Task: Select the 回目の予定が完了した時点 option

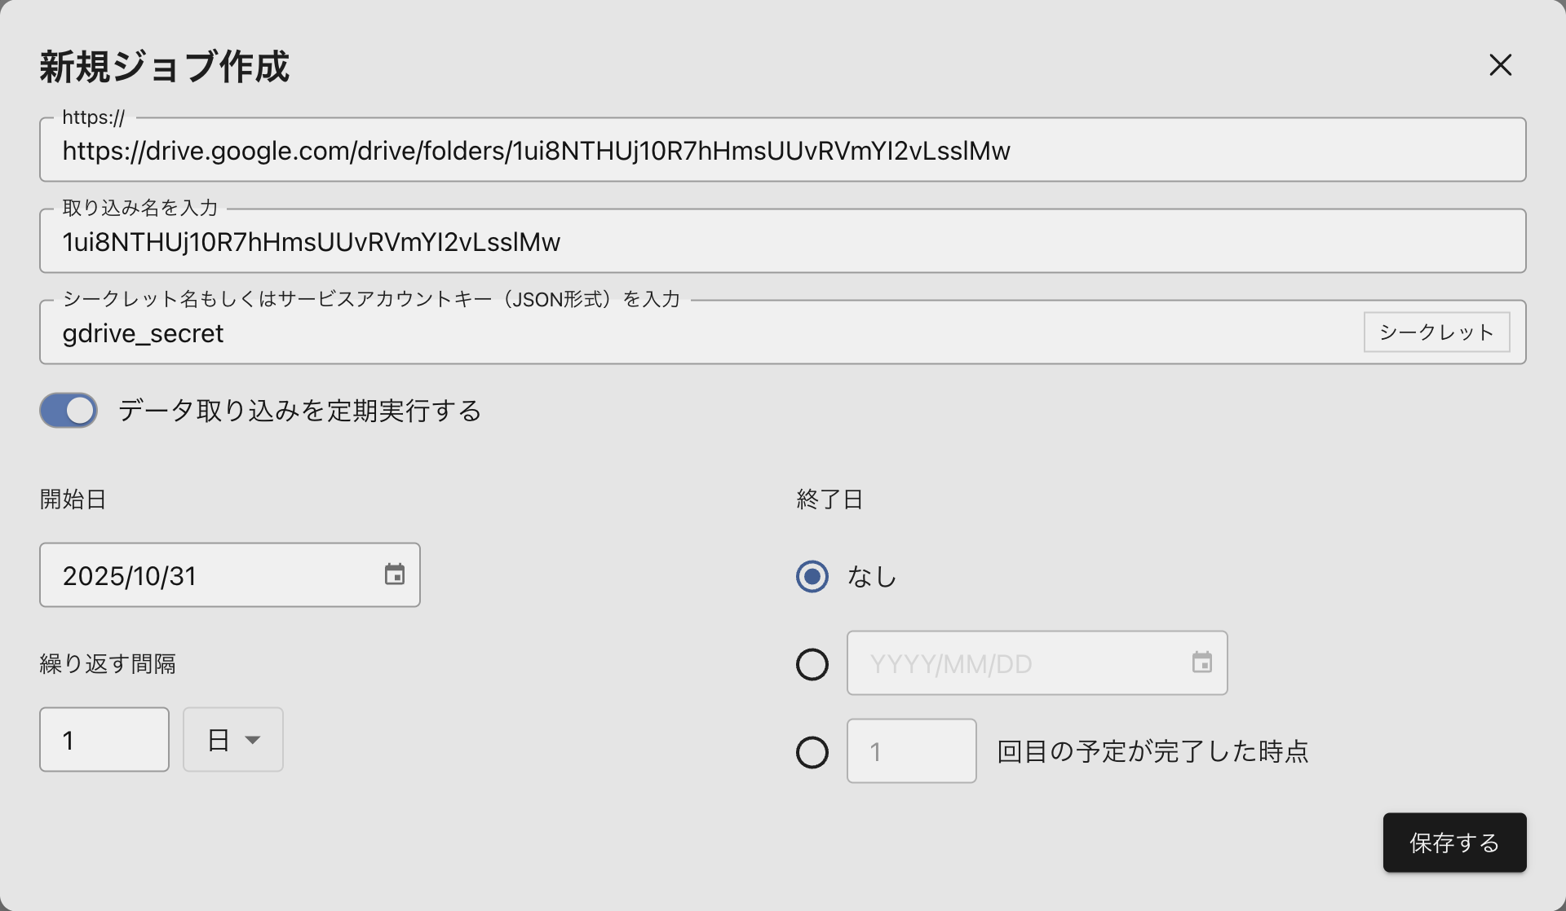Action: (812, 751)
